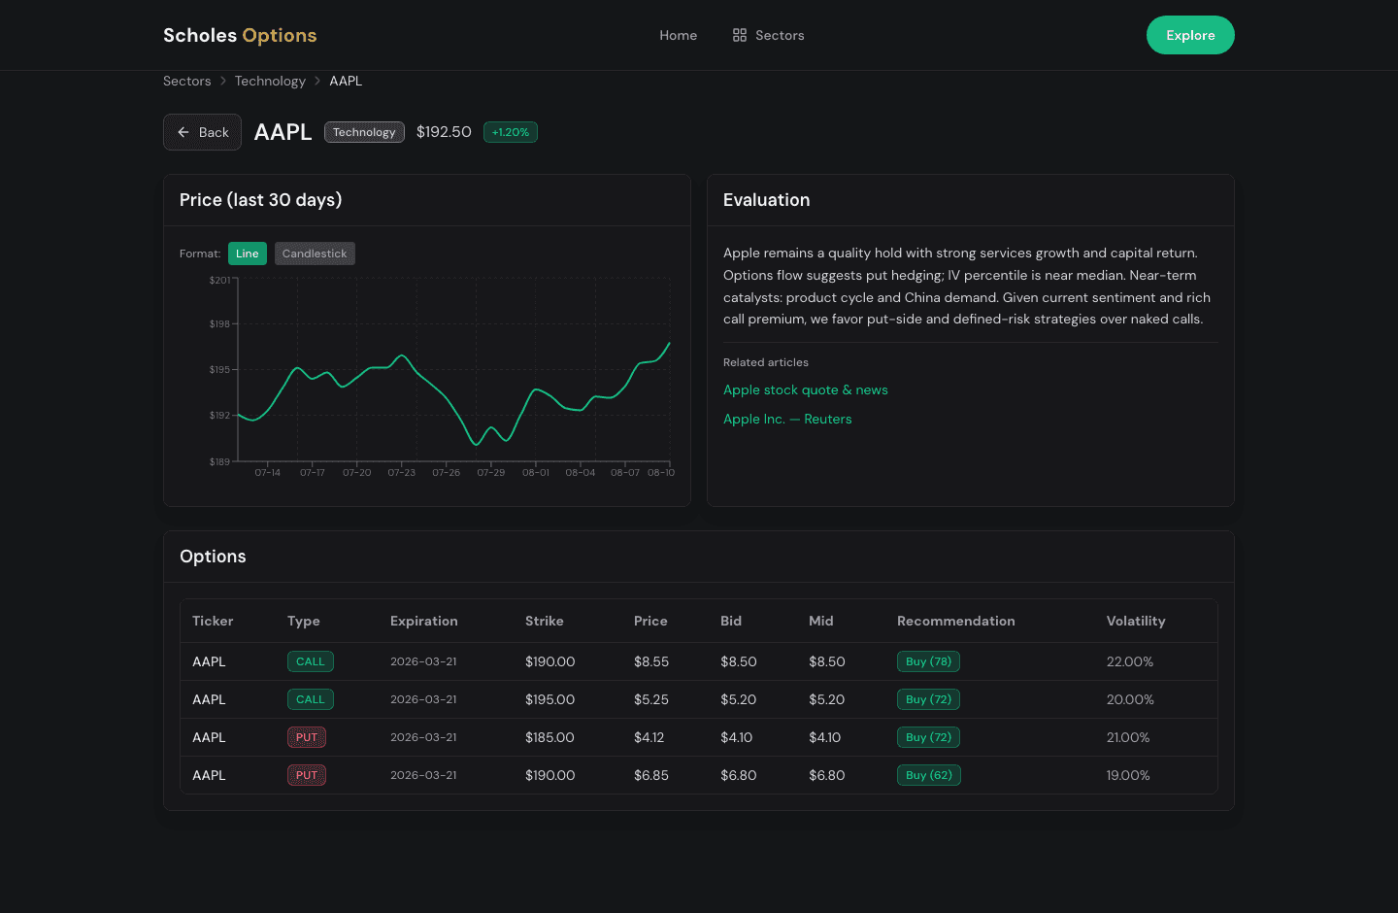Click PUT badge in $6.85 price row

(307, 775)
